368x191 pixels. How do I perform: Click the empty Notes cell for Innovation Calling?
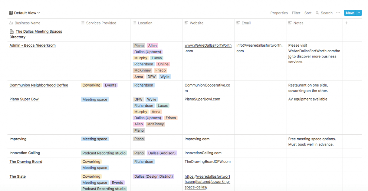(x=314, y=153)
